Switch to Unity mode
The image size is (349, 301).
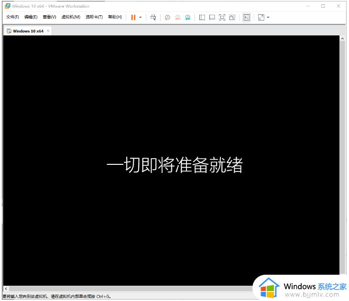tap(232, 17)
